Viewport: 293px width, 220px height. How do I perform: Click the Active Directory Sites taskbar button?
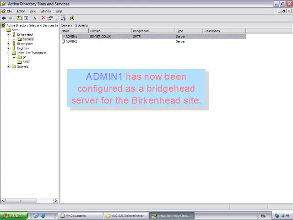[x=172, y=216]
